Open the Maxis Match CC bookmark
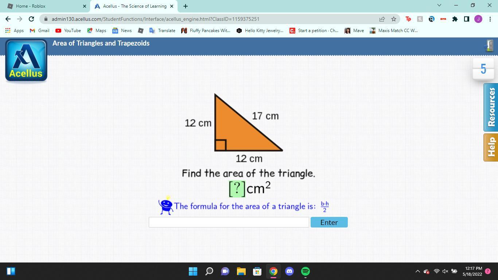 394,31
